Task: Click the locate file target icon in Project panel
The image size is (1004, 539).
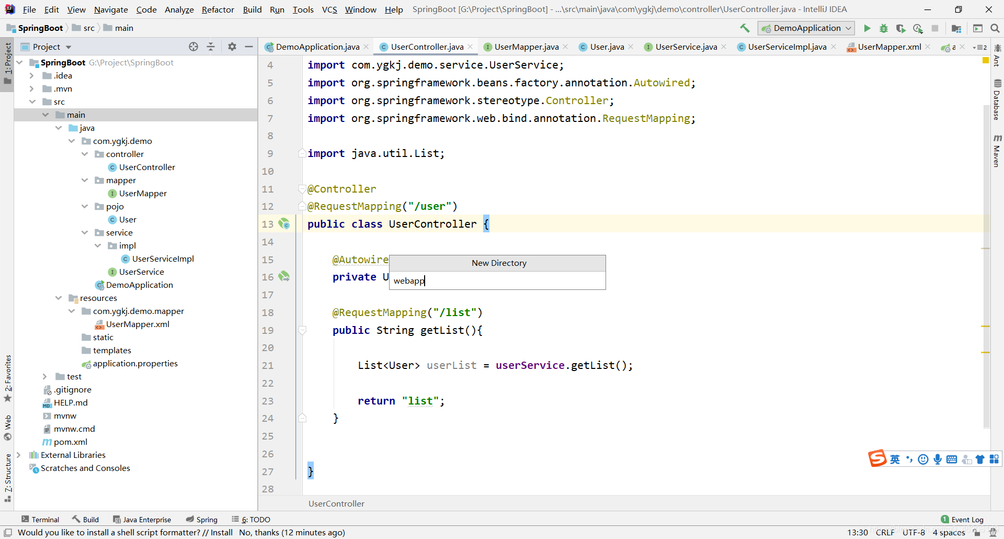Action: [193, 47]
